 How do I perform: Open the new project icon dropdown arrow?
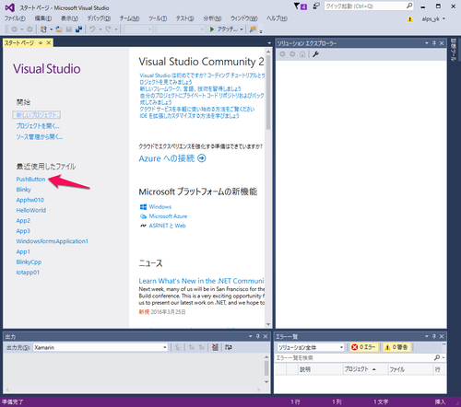point(51,29)
